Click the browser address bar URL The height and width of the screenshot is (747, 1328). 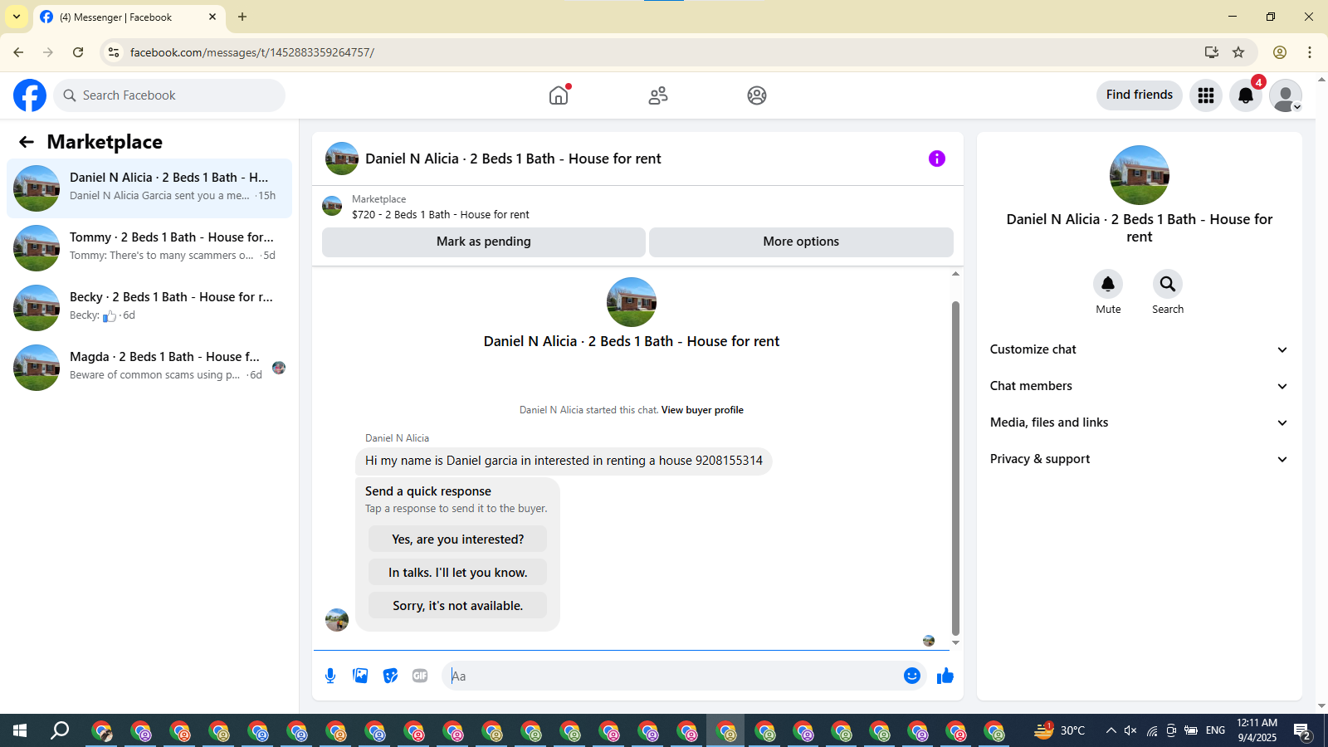point(252,52)
